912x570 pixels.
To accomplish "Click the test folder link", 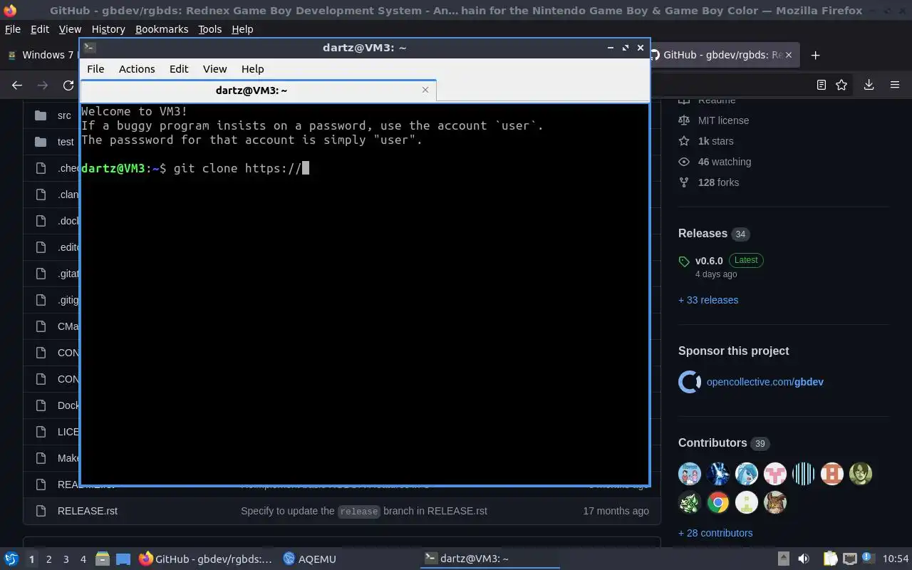I will pyautogui.click(x=66, y=142).
